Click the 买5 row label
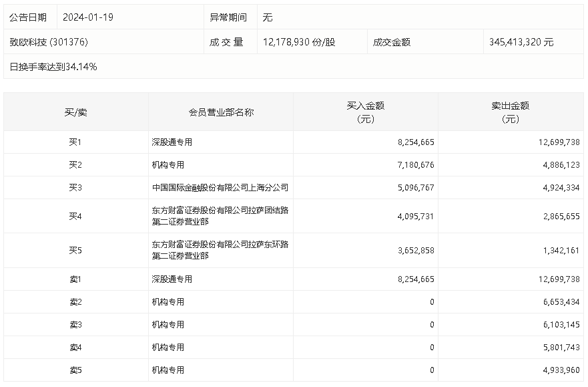 pos(75,251)
